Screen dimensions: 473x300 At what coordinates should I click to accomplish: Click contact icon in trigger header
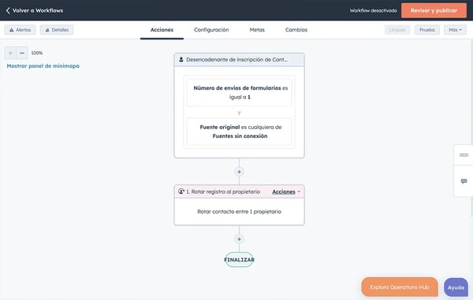tap(181, 59)
